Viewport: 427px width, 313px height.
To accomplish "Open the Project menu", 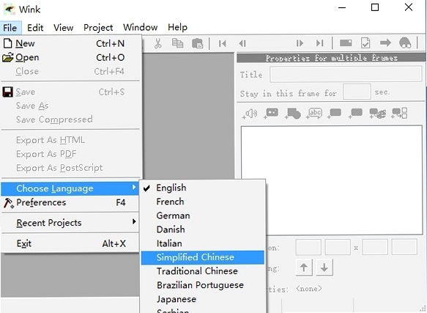I will pos(98,28).
